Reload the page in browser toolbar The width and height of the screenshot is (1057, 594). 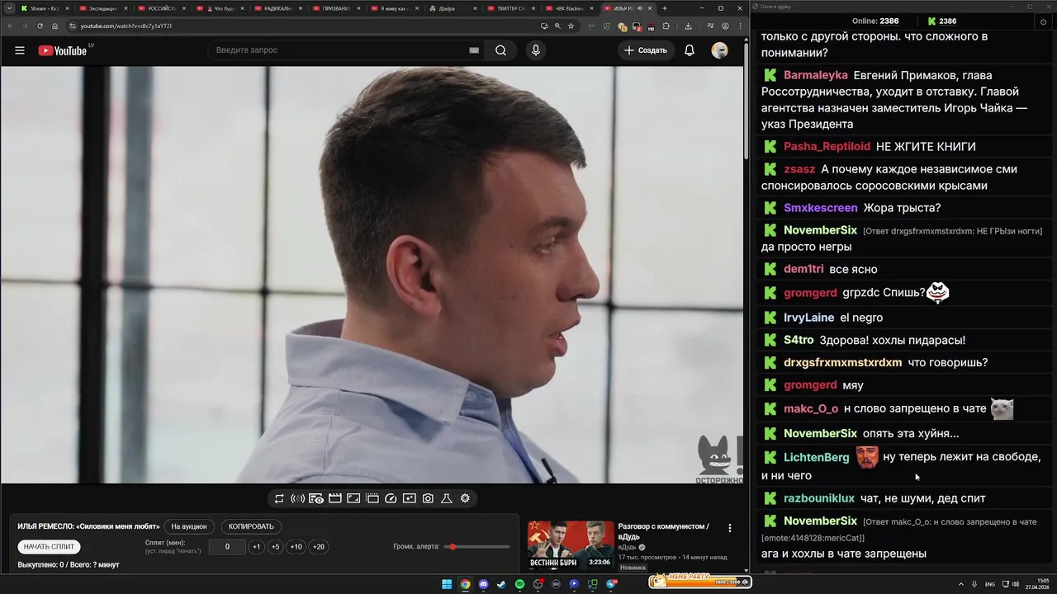click(x=40, y=26)
